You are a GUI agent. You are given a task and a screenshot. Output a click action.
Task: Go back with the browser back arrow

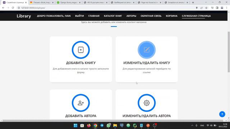point(3,8)
